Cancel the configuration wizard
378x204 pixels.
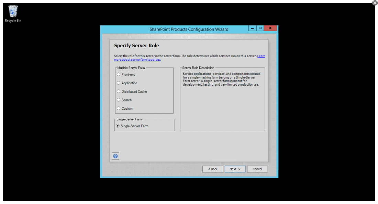(257, 169)
